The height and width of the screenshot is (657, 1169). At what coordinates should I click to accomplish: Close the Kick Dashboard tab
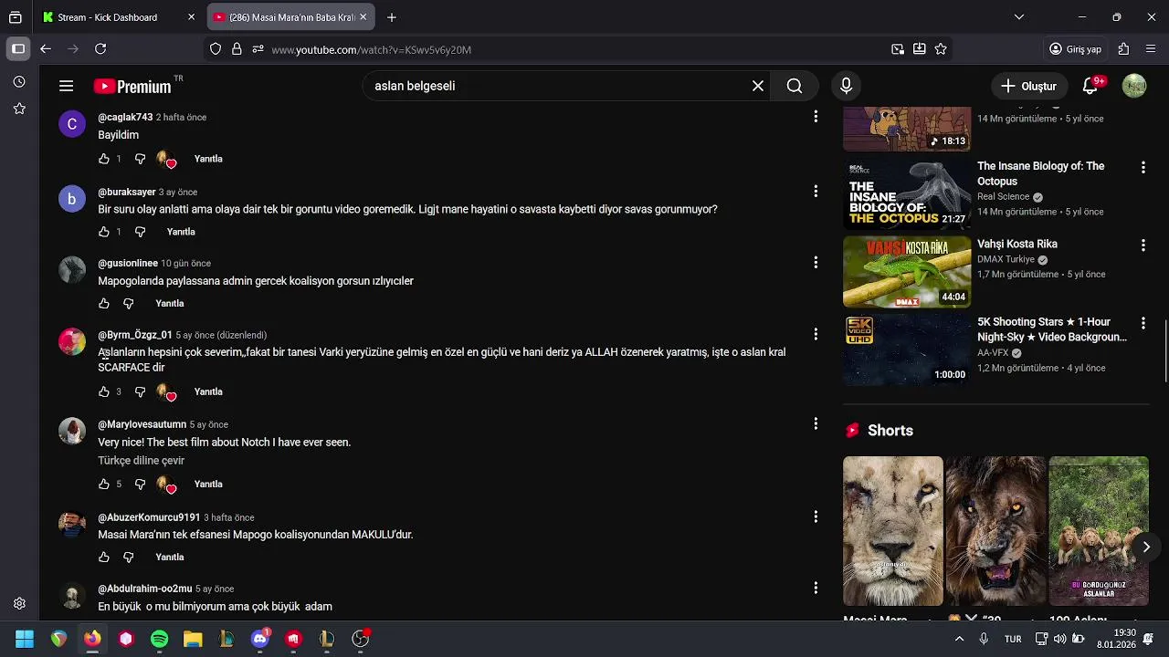click(x=191, y=17)
